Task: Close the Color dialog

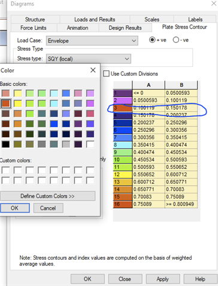Action: click(x=93, y=70)
